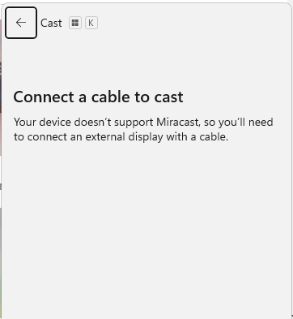The height and width of the screenshot is (319, 293).
Task: Click the word 'device' in the description
Action: tap(55, 122)
